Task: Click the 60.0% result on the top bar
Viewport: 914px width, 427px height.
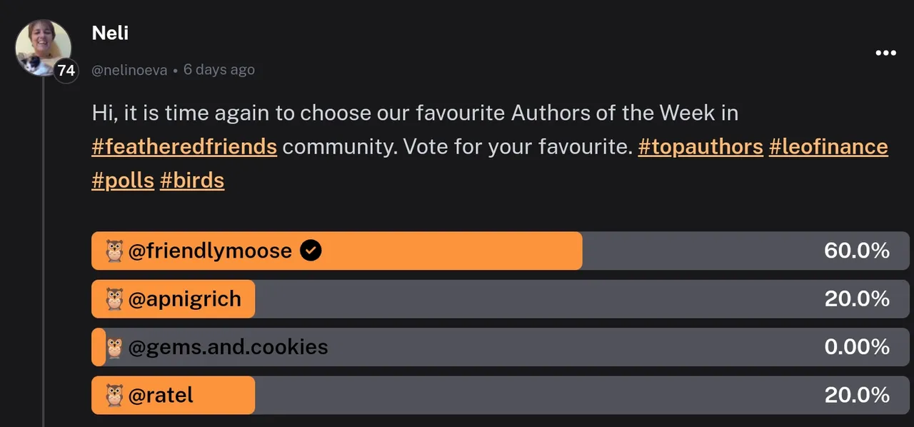Action: point(856,251)
